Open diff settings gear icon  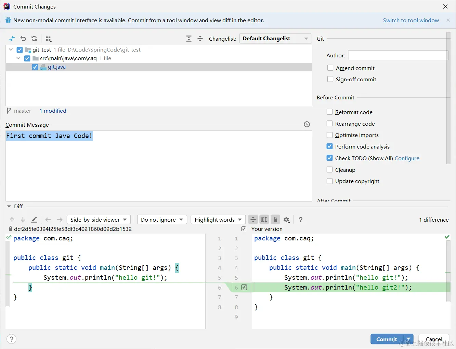pyautogui.click(x=287, y=220)
